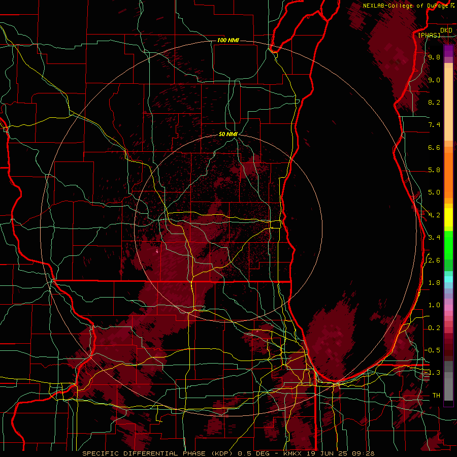
Task: Pick the cyan band of the color bar
Action: point(448,279)
